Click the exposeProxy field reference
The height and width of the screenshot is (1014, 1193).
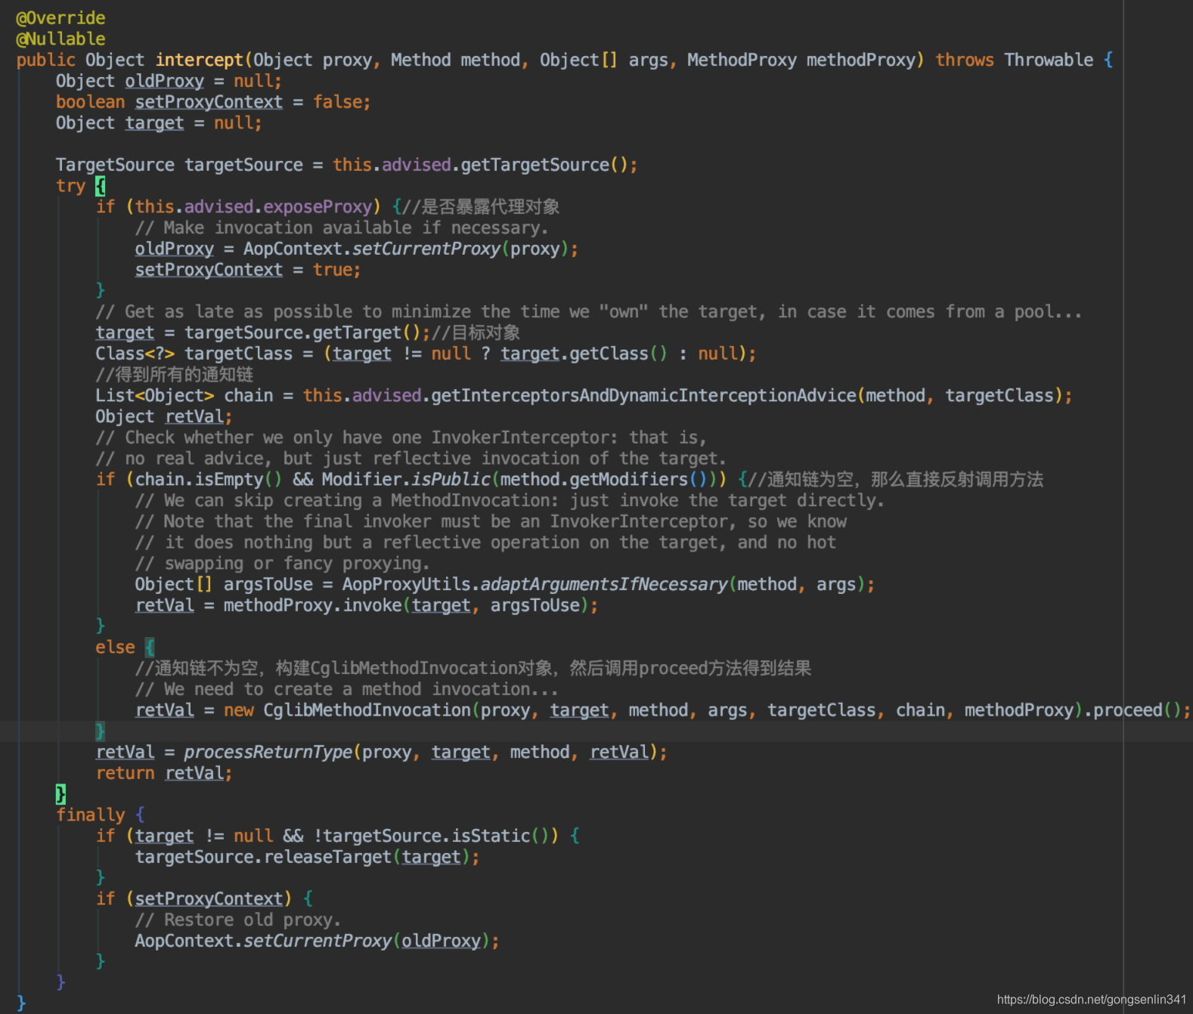pos(318,207)
